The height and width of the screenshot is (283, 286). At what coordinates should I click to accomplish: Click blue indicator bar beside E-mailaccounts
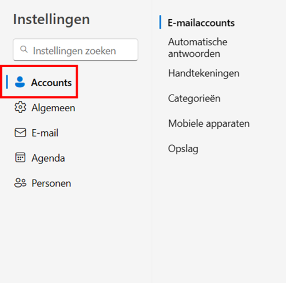coord(161,22)
